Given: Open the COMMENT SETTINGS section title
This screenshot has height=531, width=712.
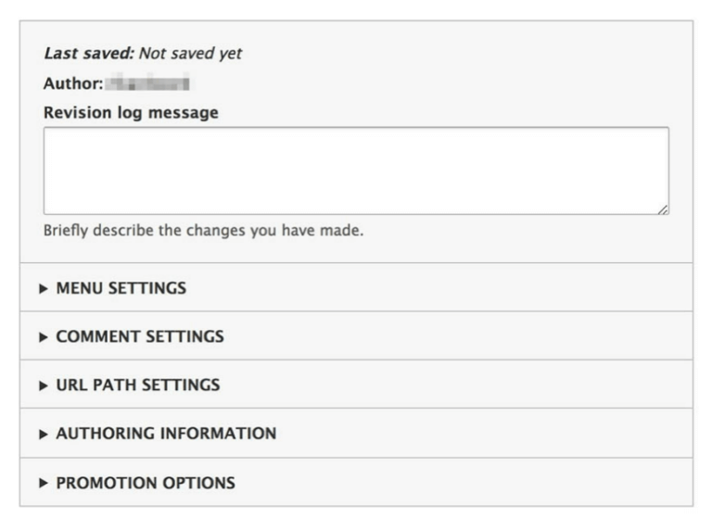Looking at the screenshot, I should tap(140, 336).
